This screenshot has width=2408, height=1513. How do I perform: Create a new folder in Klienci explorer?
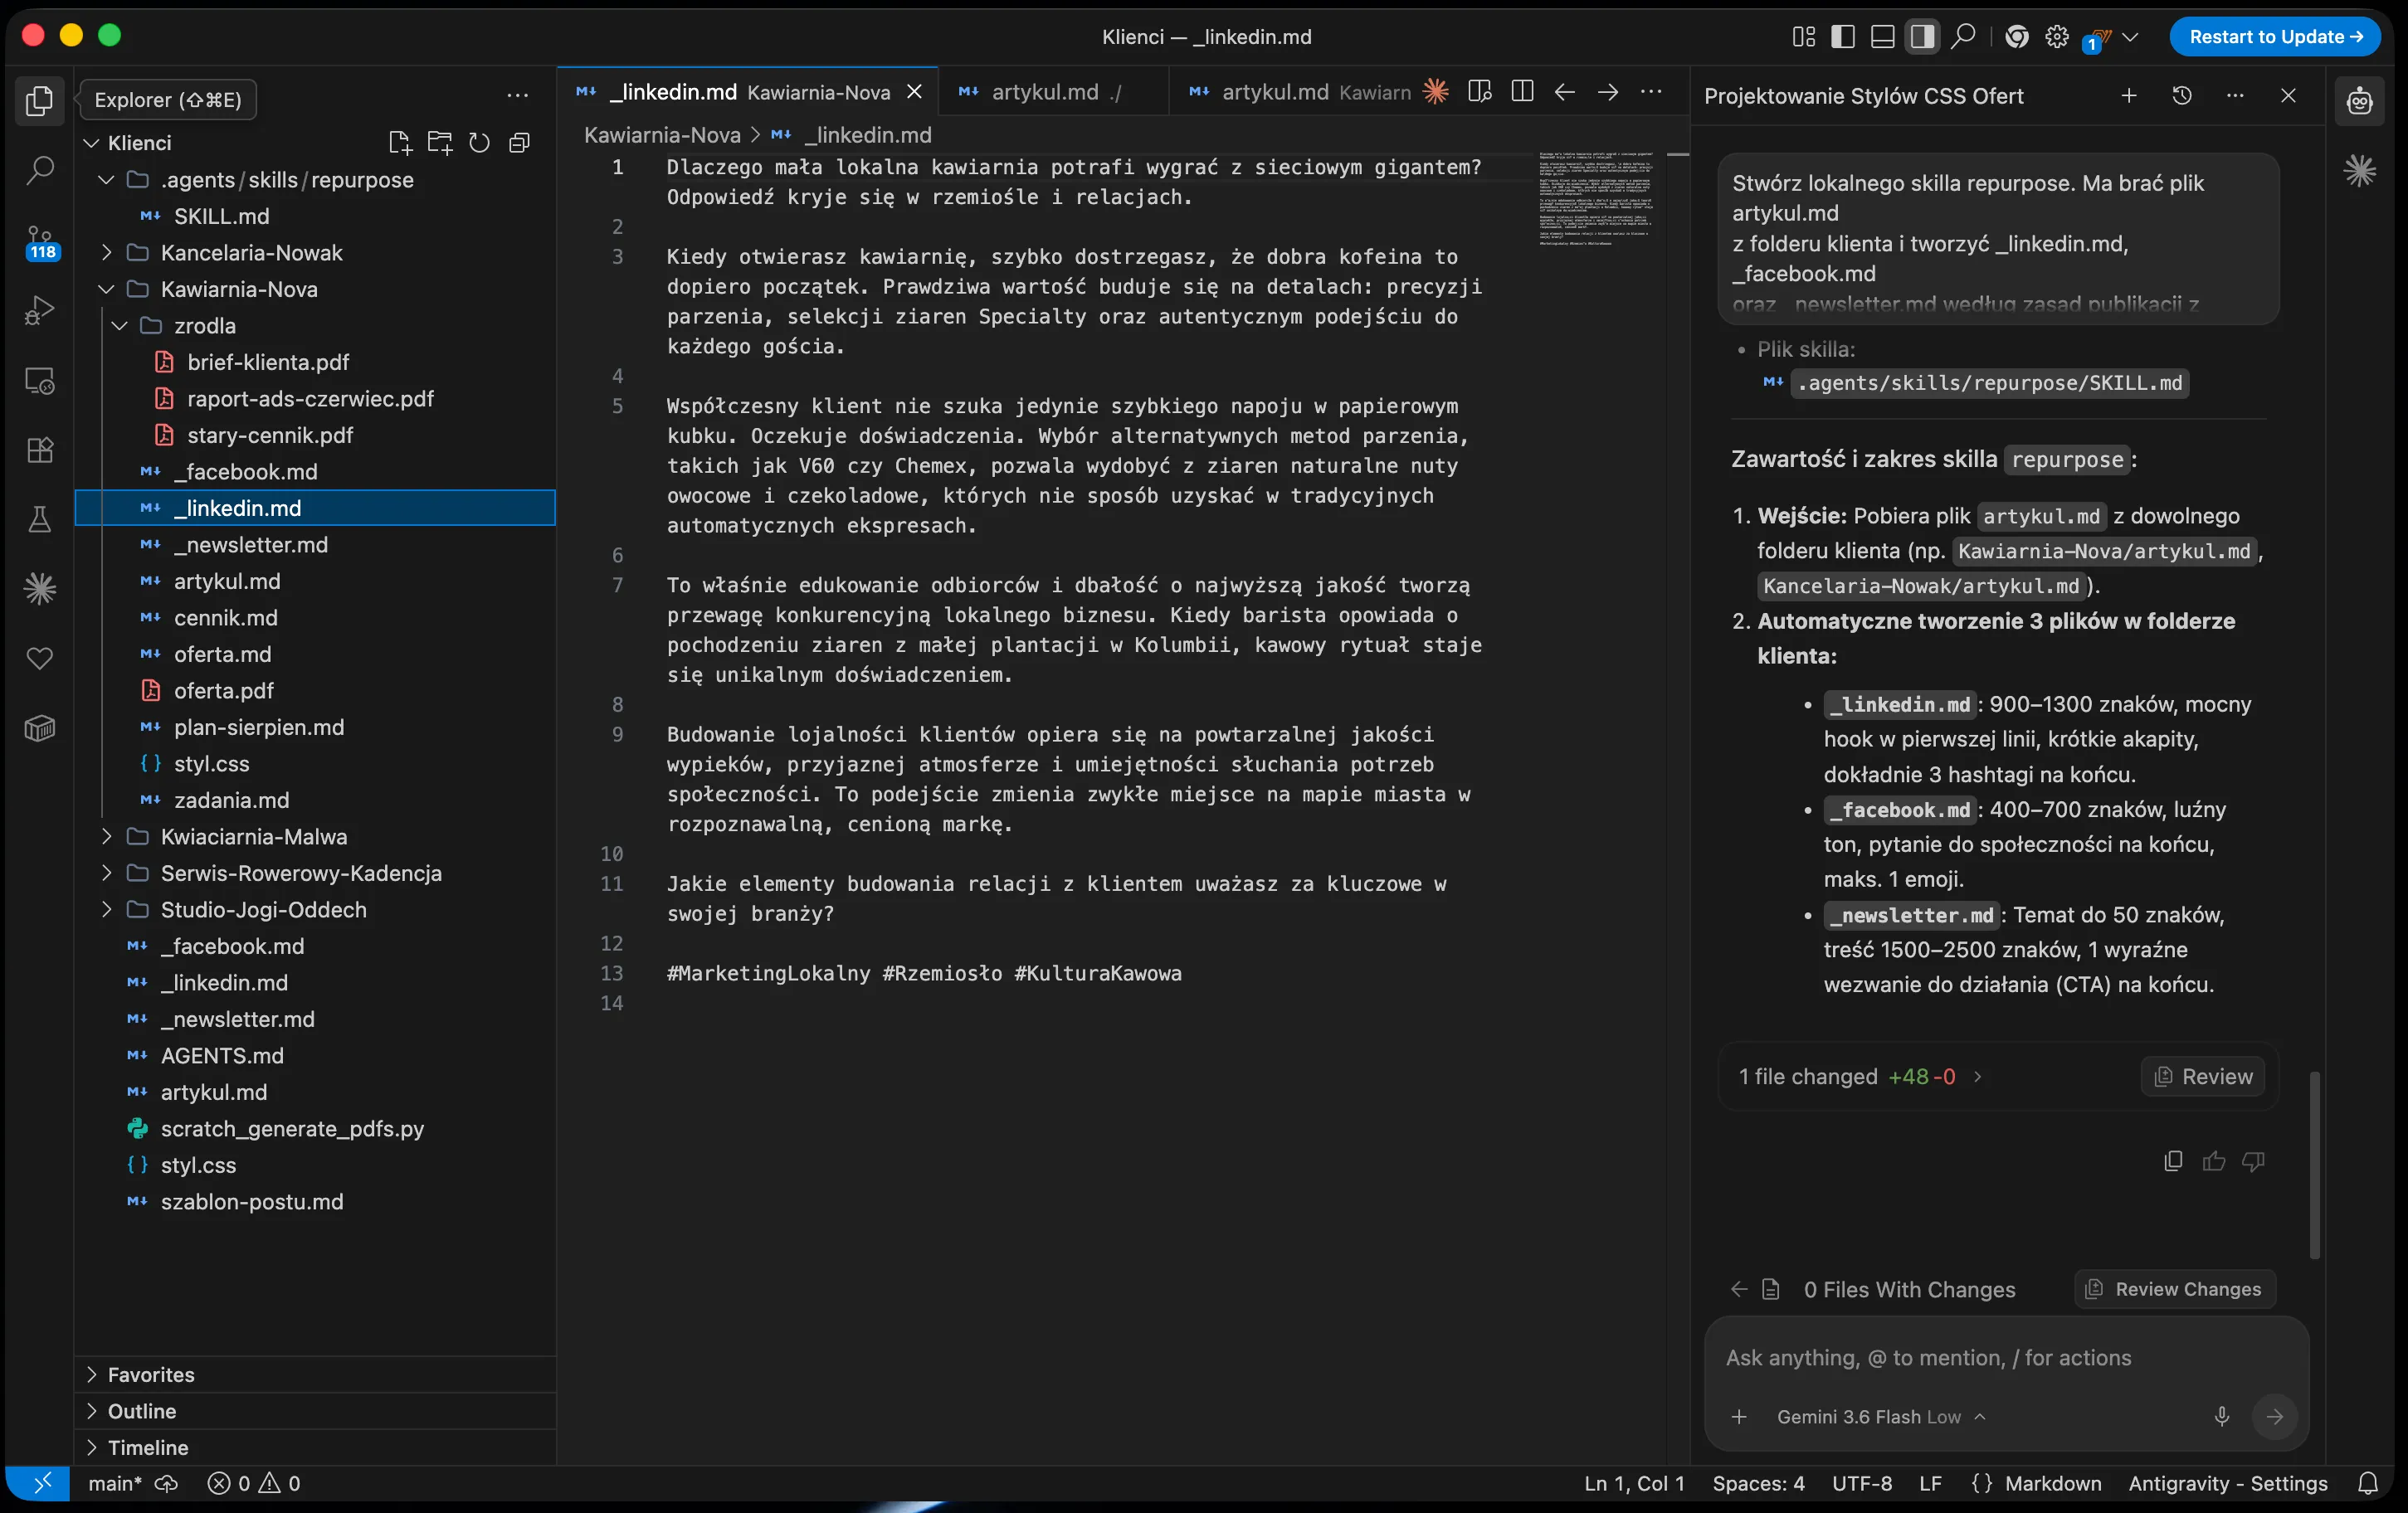[439, 143]
